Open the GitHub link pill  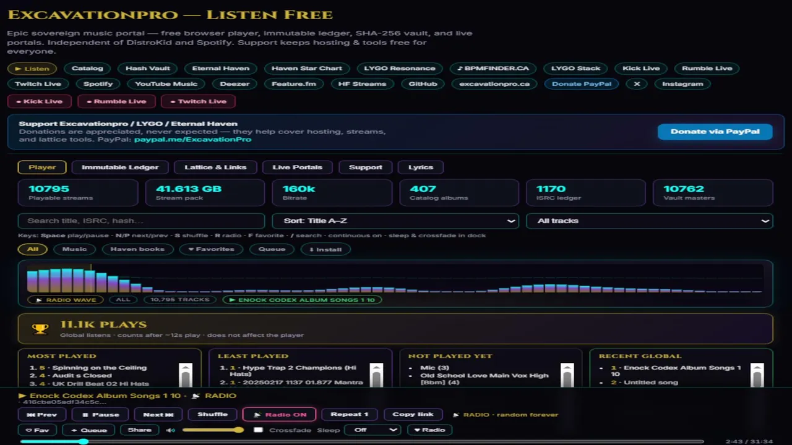tap(423, 83)
